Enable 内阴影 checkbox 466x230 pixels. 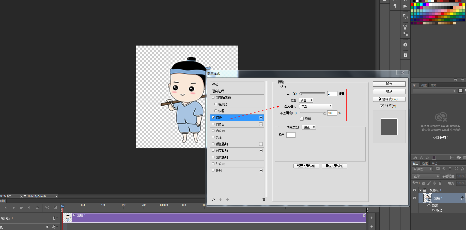213,124
